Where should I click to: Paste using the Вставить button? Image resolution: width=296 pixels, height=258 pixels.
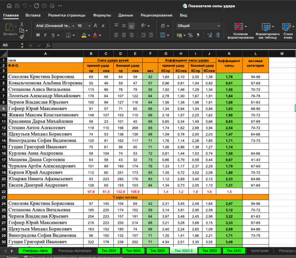click(10, 29)
